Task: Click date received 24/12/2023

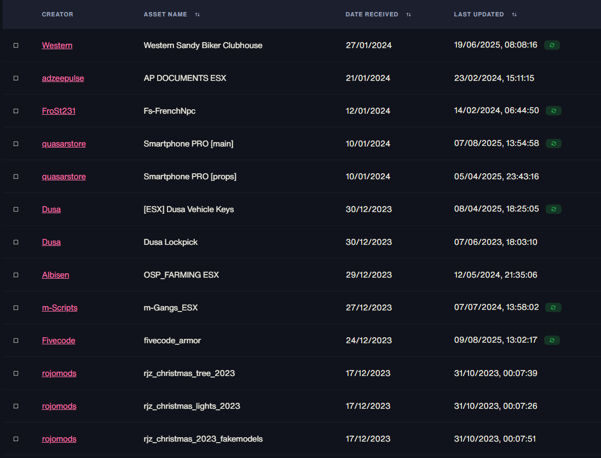Action: pyautogui.click(x=369, y=340)
